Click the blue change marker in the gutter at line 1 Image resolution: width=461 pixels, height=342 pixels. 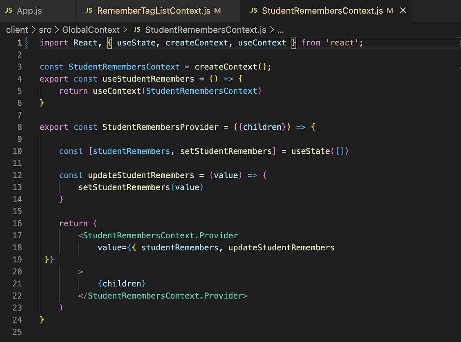(26, 43)
